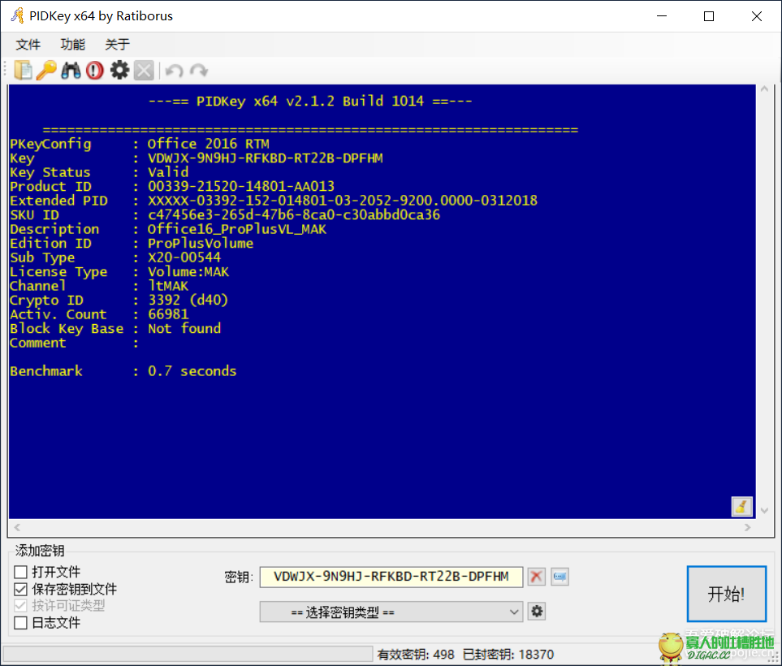Enable the 日志文件 checkbox
Image resolution: width=782 pixels, height=666 pixels.
tap(20, 623)
